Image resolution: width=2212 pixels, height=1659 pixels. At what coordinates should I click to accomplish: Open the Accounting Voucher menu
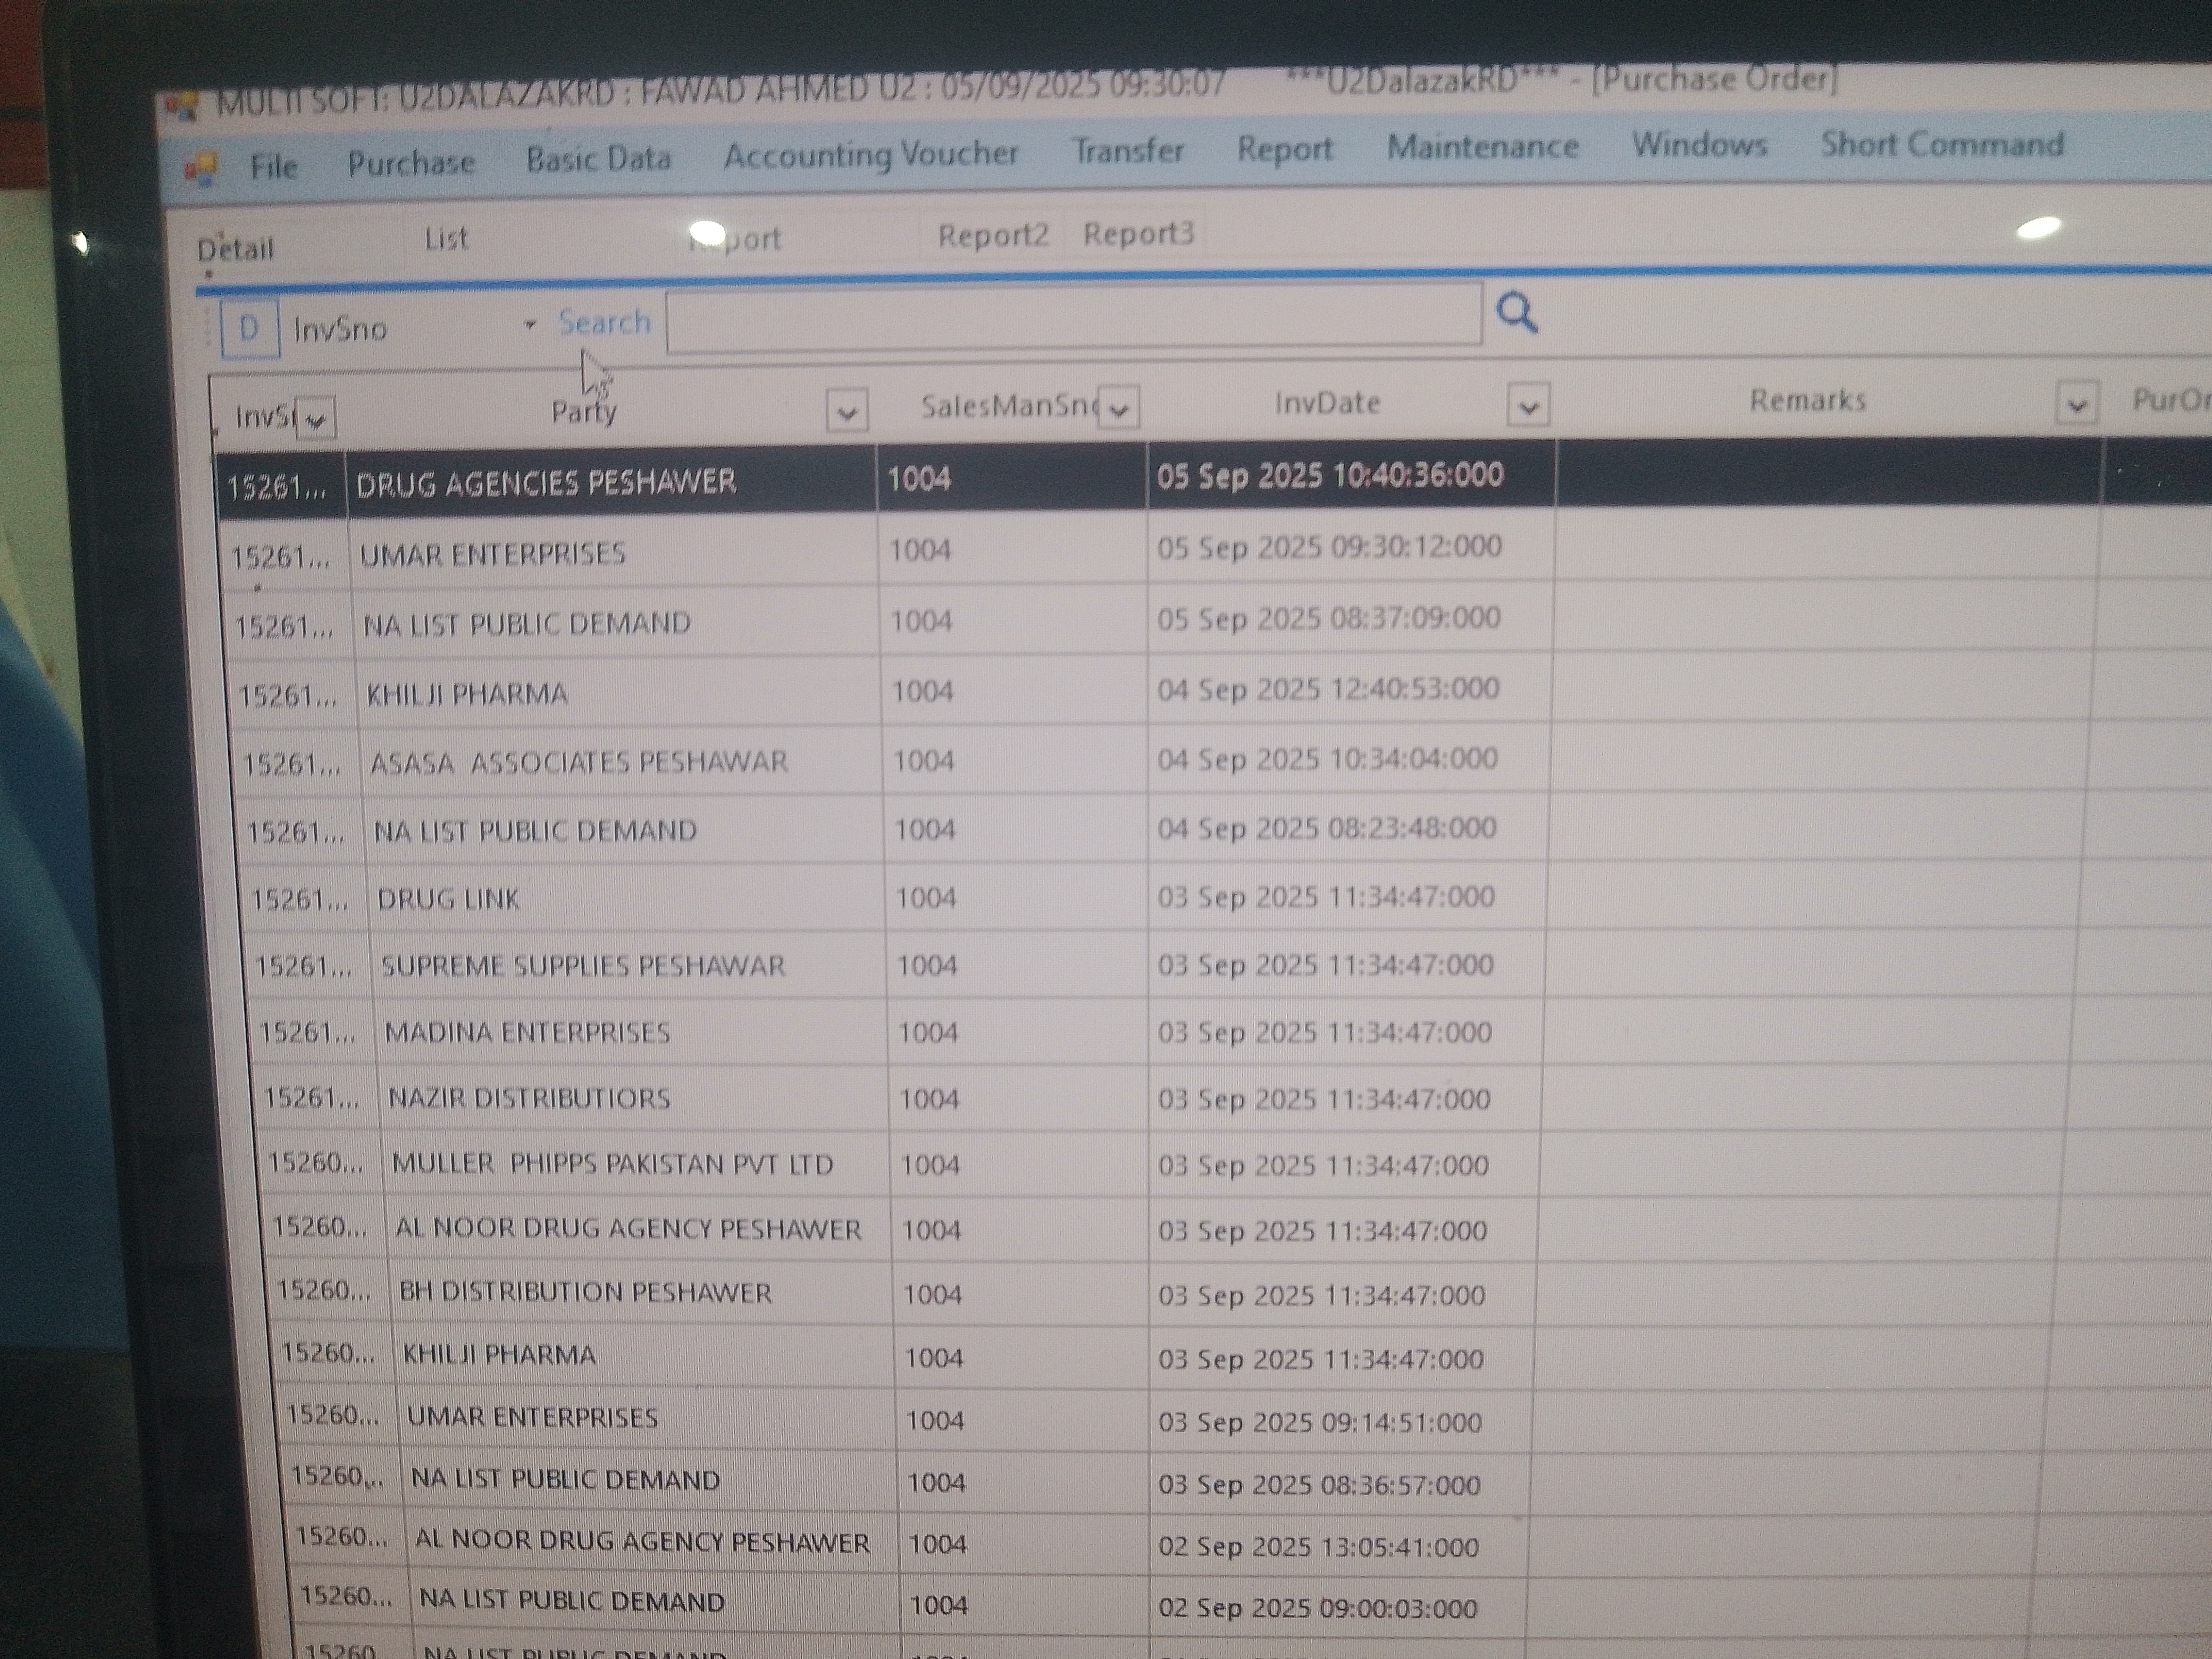point(870,155)
